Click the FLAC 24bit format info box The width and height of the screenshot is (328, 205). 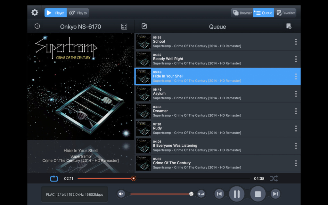pyautogui.click(x=74, y=194)
